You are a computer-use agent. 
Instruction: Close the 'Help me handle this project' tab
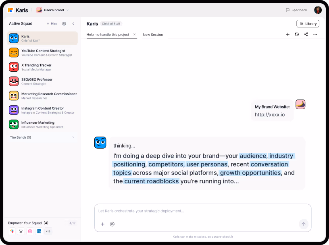[134, 35]
